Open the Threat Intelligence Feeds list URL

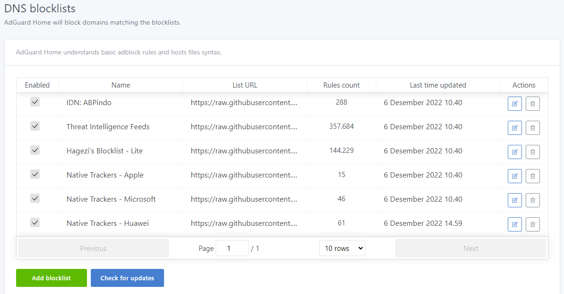coord(245,126)
